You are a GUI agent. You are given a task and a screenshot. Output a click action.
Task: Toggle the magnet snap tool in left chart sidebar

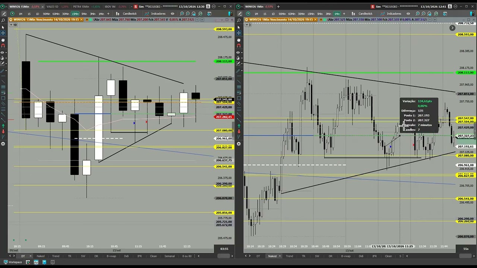pyautogui.click(x=3, y=46)
